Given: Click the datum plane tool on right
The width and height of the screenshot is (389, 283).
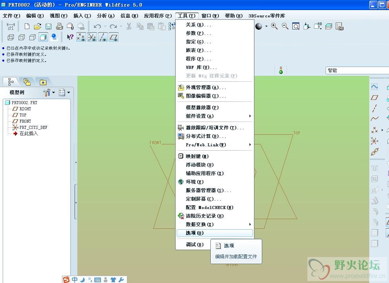Looking at the screenshot, I should [374, 98].
